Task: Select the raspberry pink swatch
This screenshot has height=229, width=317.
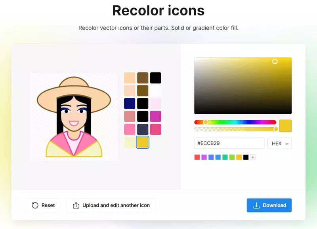Action: [x=156, y=129]
